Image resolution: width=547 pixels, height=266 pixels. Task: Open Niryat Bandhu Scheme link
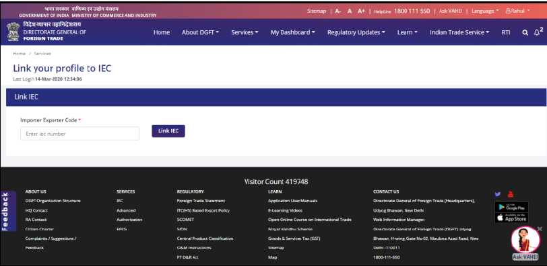(290, 230)
